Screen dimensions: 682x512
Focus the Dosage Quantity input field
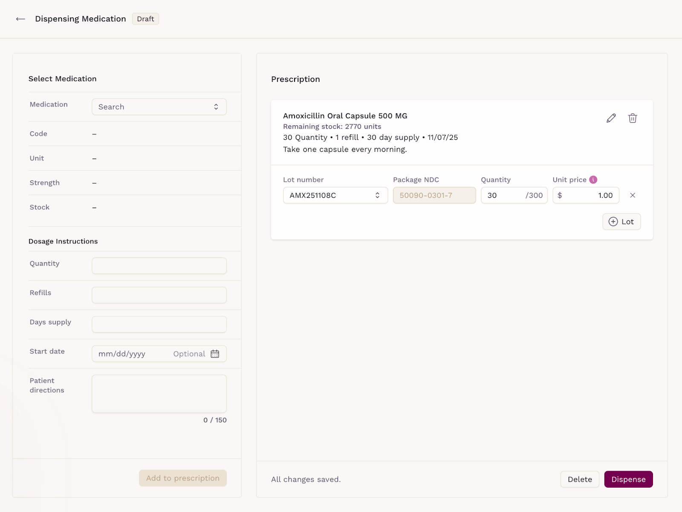click(159, 266)
